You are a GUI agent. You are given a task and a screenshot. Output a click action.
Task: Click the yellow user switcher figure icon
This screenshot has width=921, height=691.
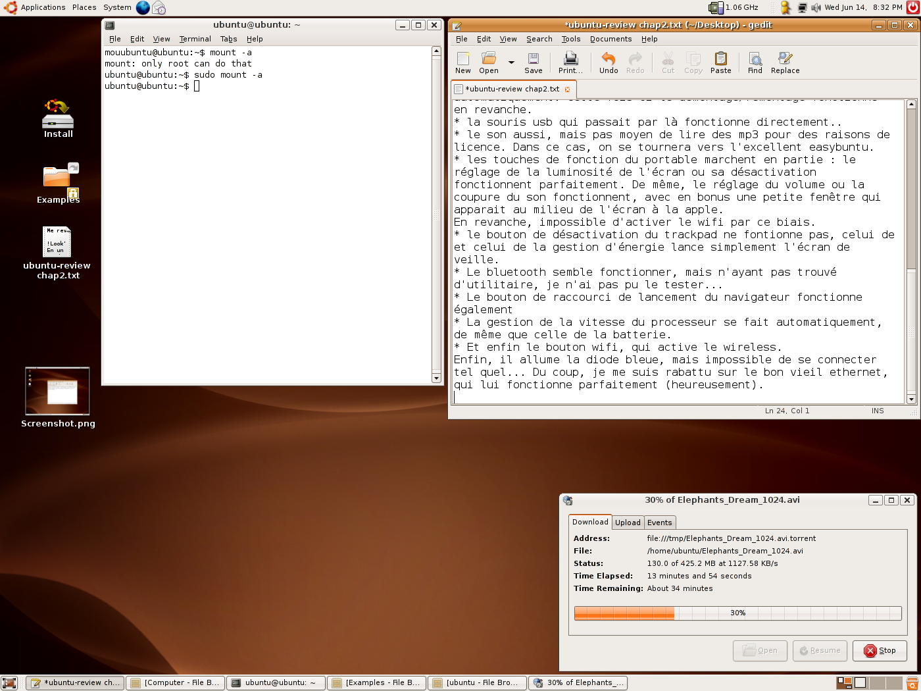point(785,8)
